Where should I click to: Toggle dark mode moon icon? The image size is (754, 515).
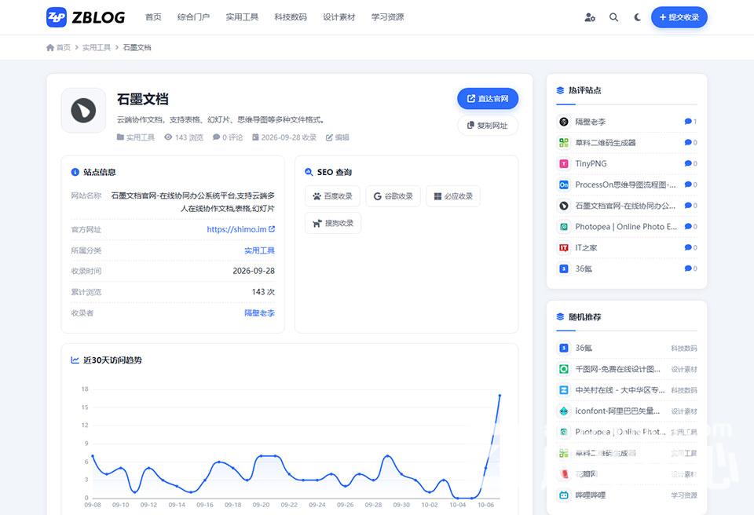638,17
